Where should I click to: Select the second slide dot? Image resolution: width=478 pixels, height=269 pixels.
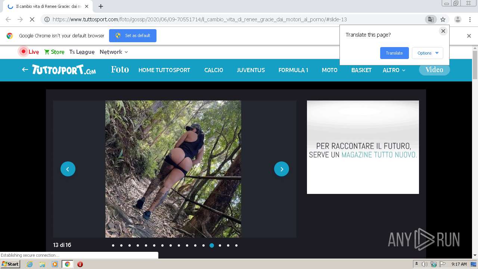121,245
